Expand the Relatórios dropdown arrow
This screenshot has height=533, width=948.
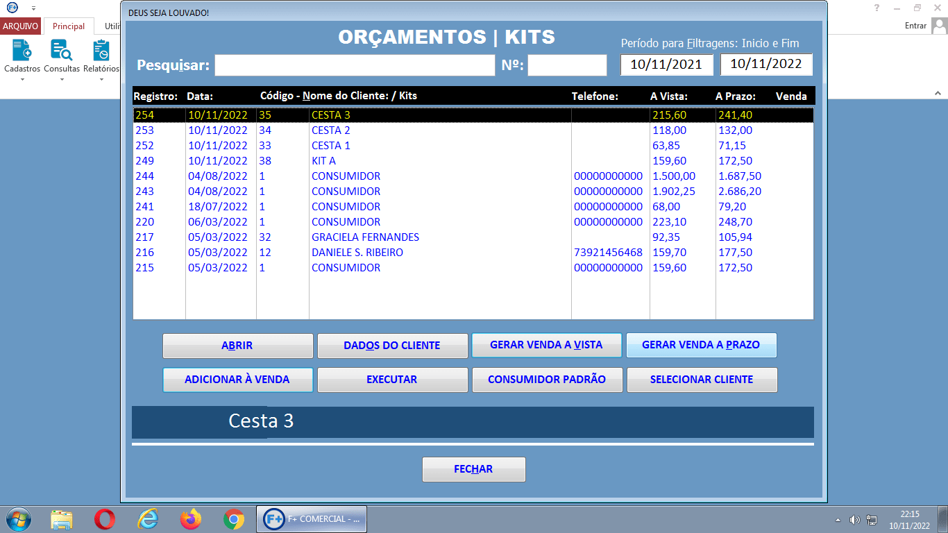[101, 79]
